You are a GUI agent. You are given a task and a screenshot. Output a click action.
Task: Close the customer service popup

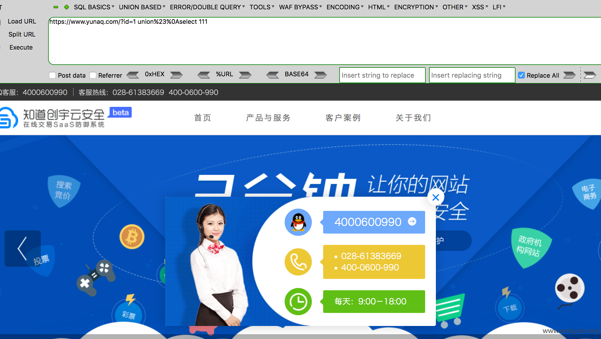(x=436, y=197)
